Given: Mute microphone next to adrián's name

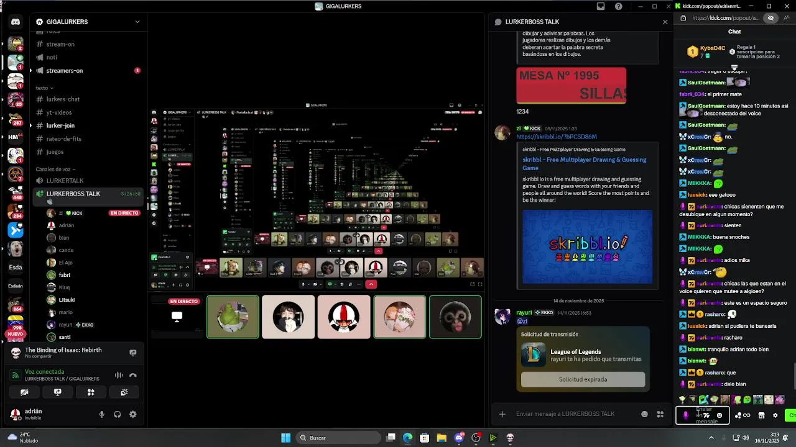Looking at the screenshot, I should pyautogui.click(x=102, y=414).
